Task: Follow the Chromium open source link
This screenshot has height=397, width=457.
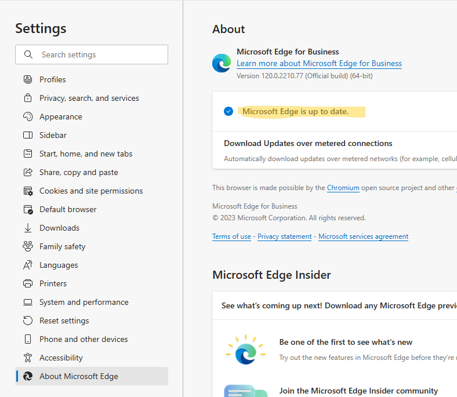Action: [343, 188]
